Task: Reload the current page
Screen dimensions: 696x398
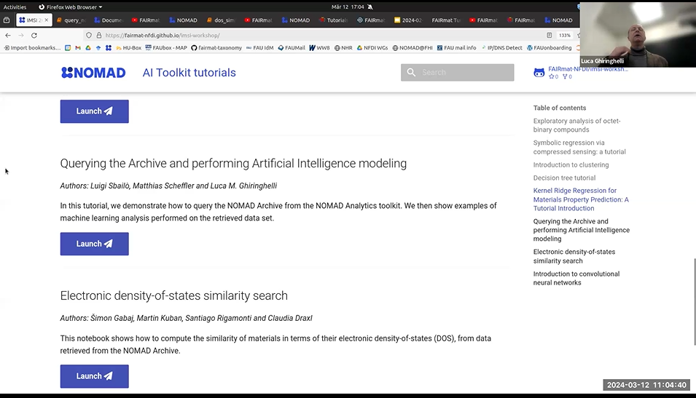Action: click(34, 35)
